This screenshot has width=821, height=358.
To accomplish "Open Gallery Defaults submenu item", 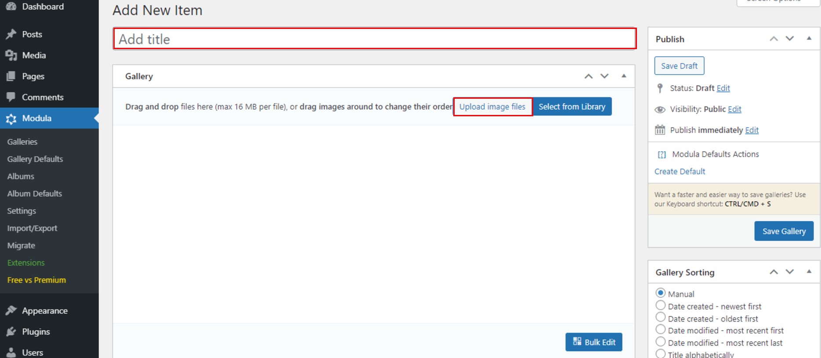I will [x=35, y=159].
